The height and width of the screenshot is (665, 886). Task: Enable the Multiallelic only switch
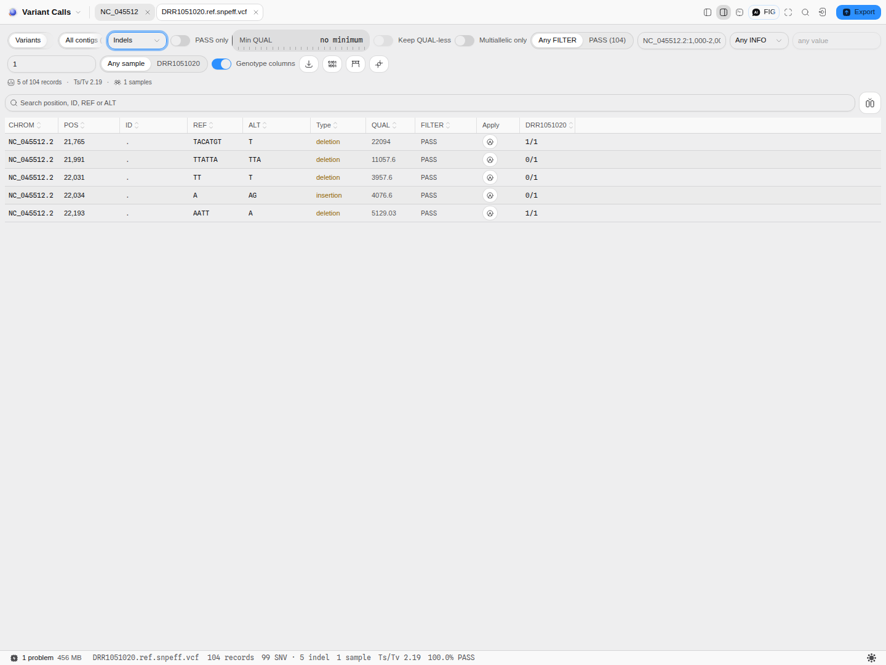(465, 41)
